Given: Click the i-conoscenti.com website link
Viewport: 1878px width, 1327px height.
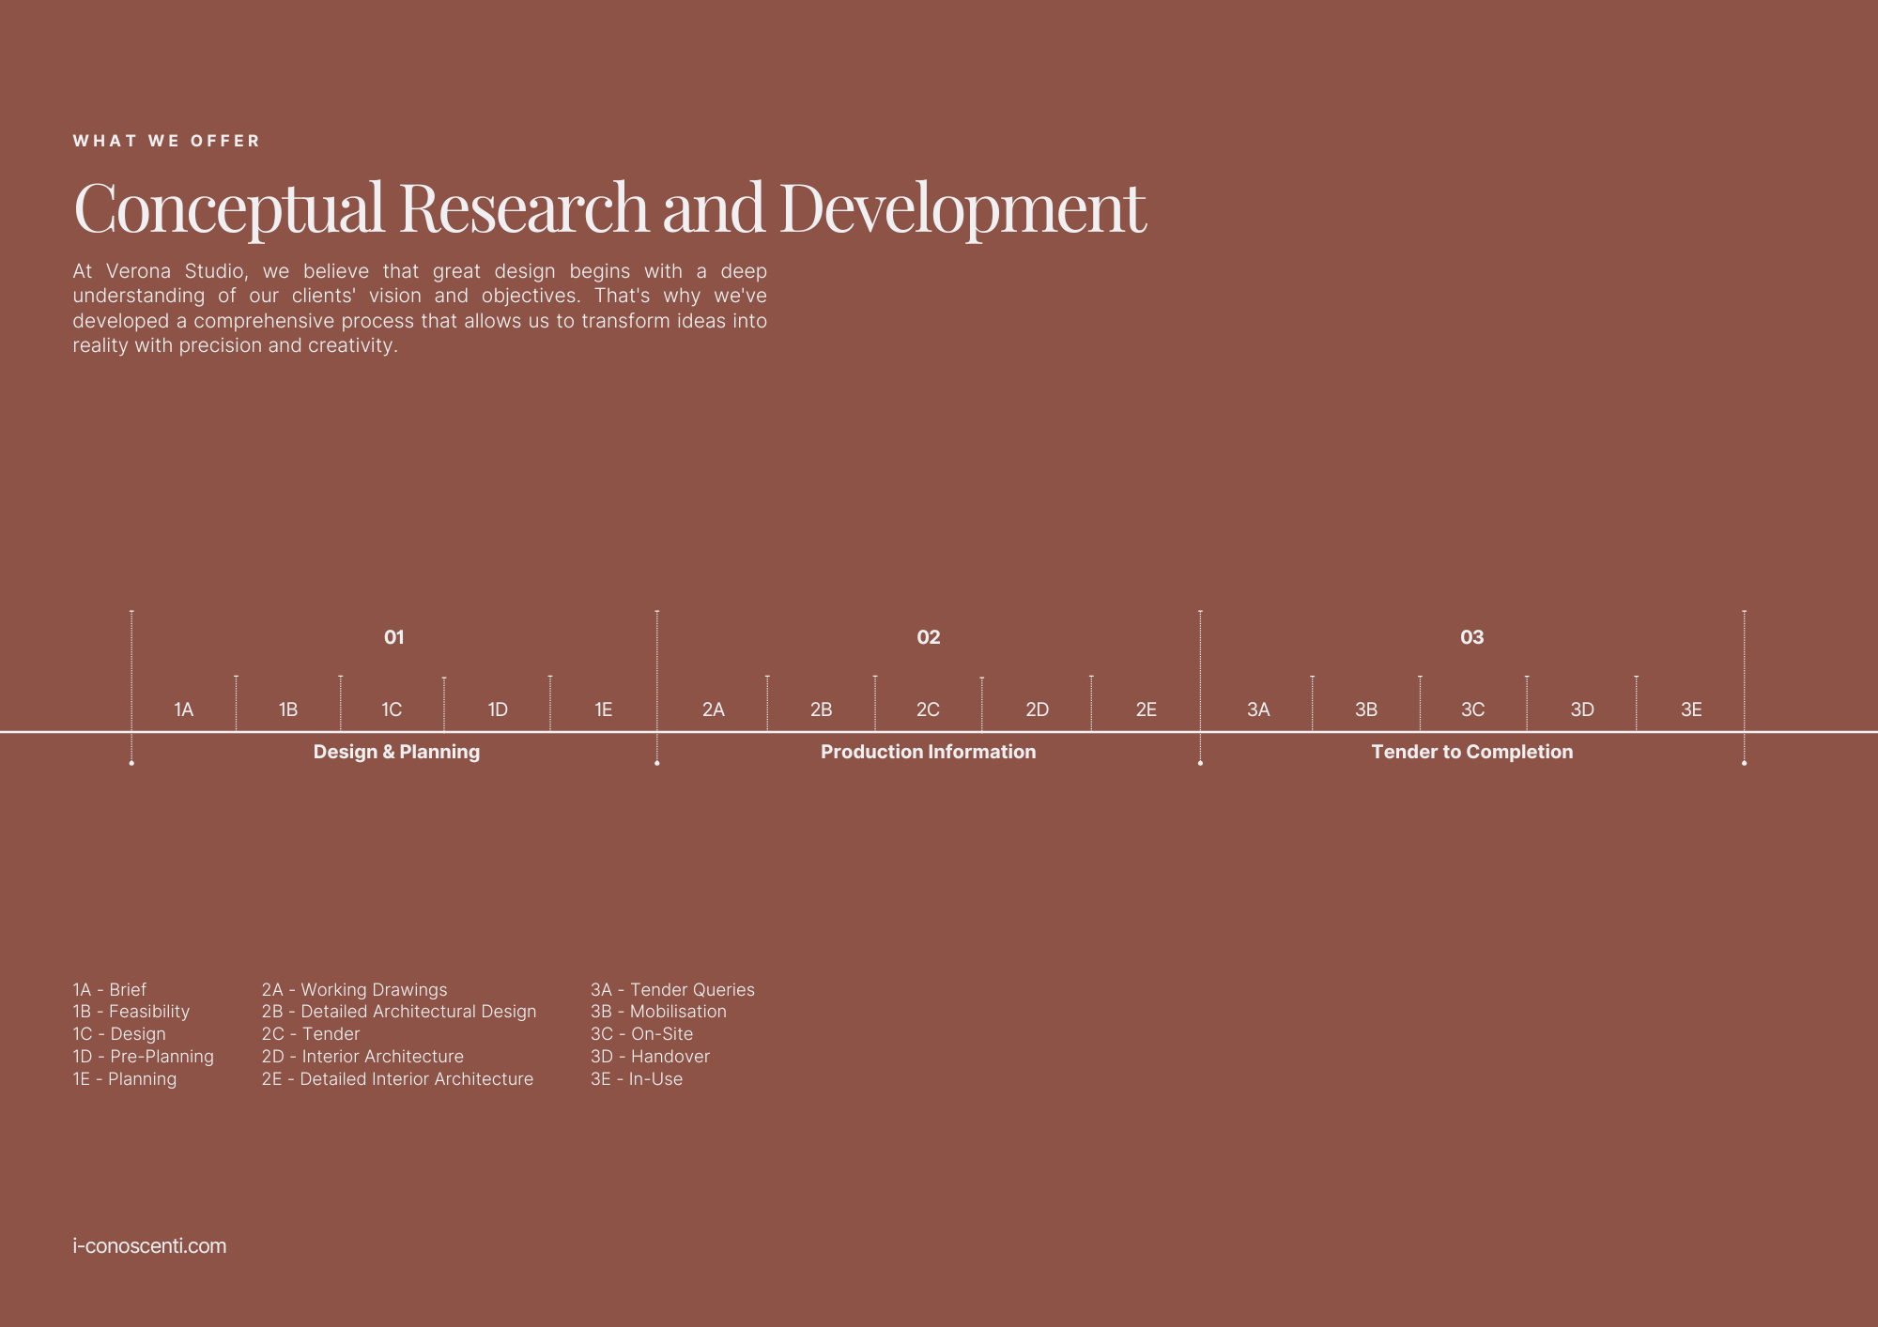Looking at the screenshot, I should (x=149, y=1246).
